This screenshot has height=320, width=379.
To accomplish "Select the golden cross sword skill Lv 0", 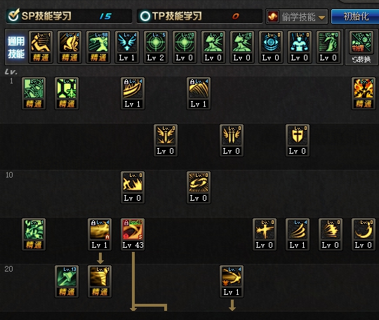I will tap(265, 234).
